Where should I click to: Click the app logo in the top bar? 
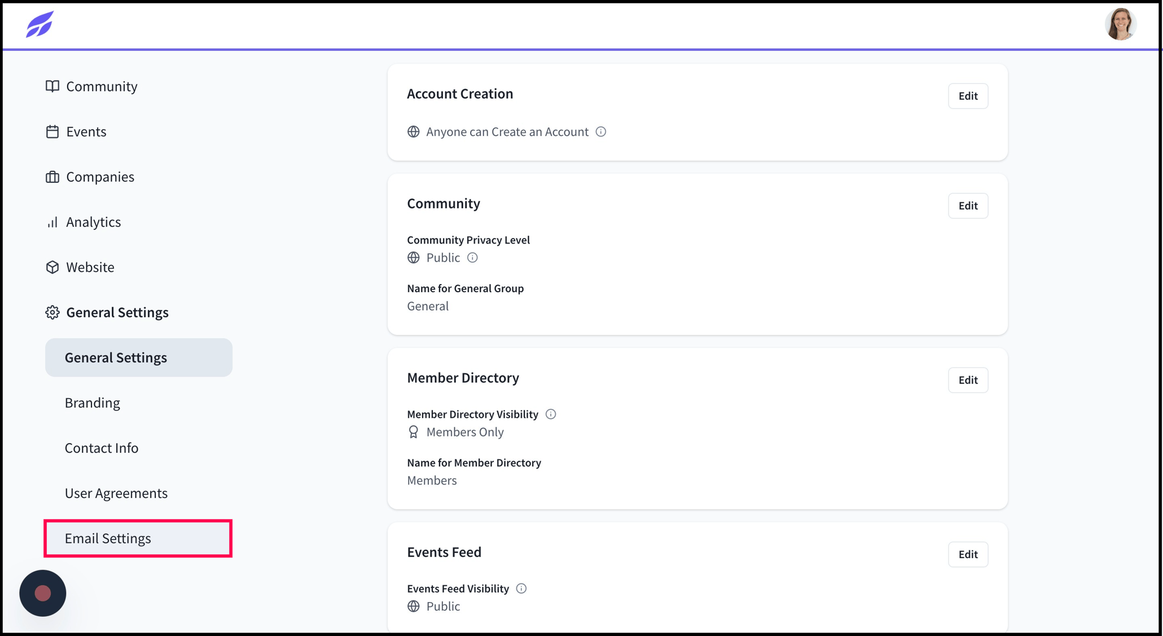[38, 25]
